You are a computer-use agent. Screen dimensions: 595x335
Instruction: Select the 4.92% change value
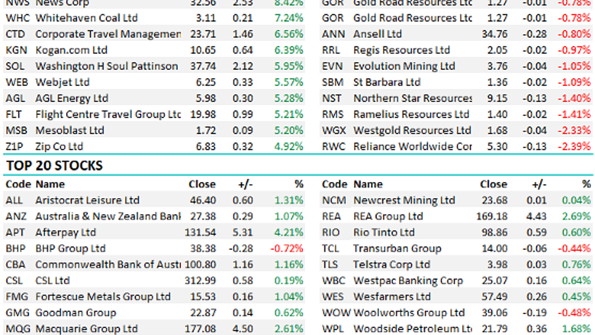288,146
